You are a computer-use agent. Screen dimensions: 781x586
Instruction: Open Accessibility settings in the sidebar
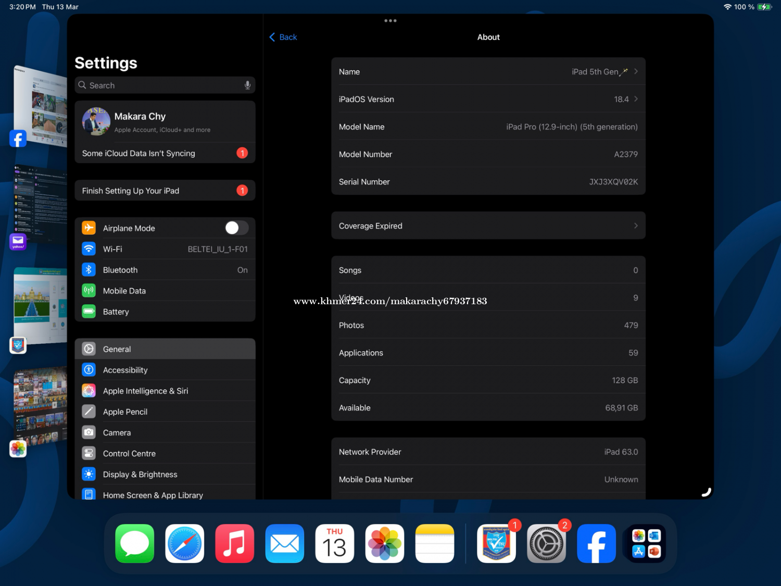coord(165,370)
